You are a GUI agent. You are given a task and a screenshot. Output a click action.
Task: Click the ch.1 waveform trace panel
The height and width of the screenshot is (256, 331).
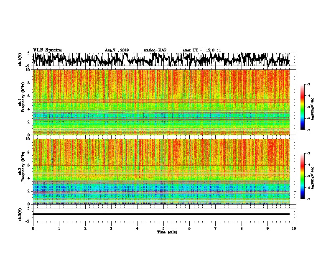pos(164,59)
